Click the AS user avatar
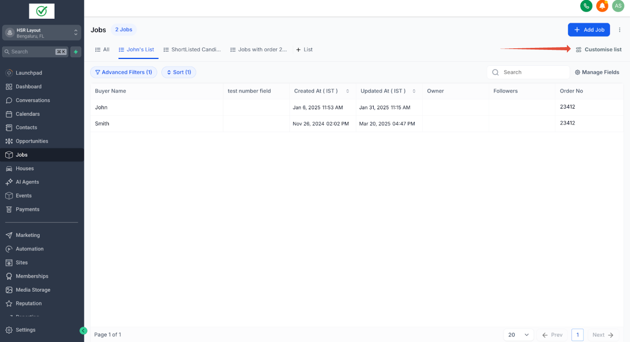The width and height of the screenshot is (630, 342). pos(618,6)
